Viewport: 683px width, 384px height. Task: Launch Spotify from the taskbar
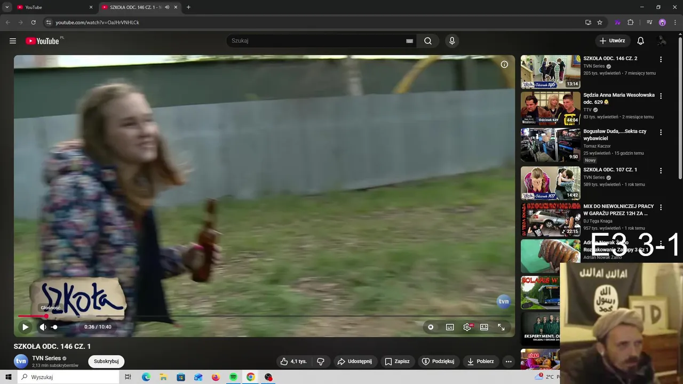click(233, 377)
